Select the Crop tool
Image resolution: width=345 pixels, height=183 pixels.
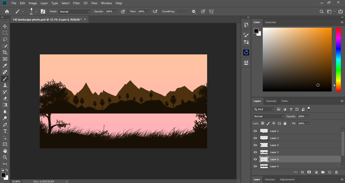(x=5, y=52)
